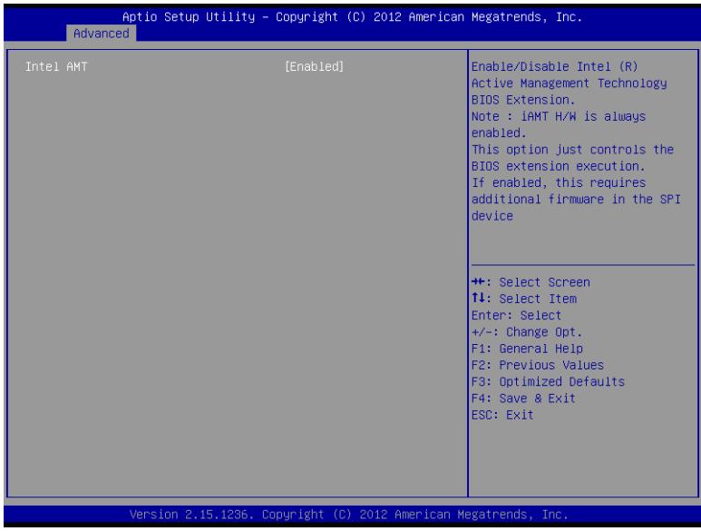Toggle the Intel AMT [Enabled] value
Image resolution: width=701 pixels, height=531 pixels.
pos(315,66)
